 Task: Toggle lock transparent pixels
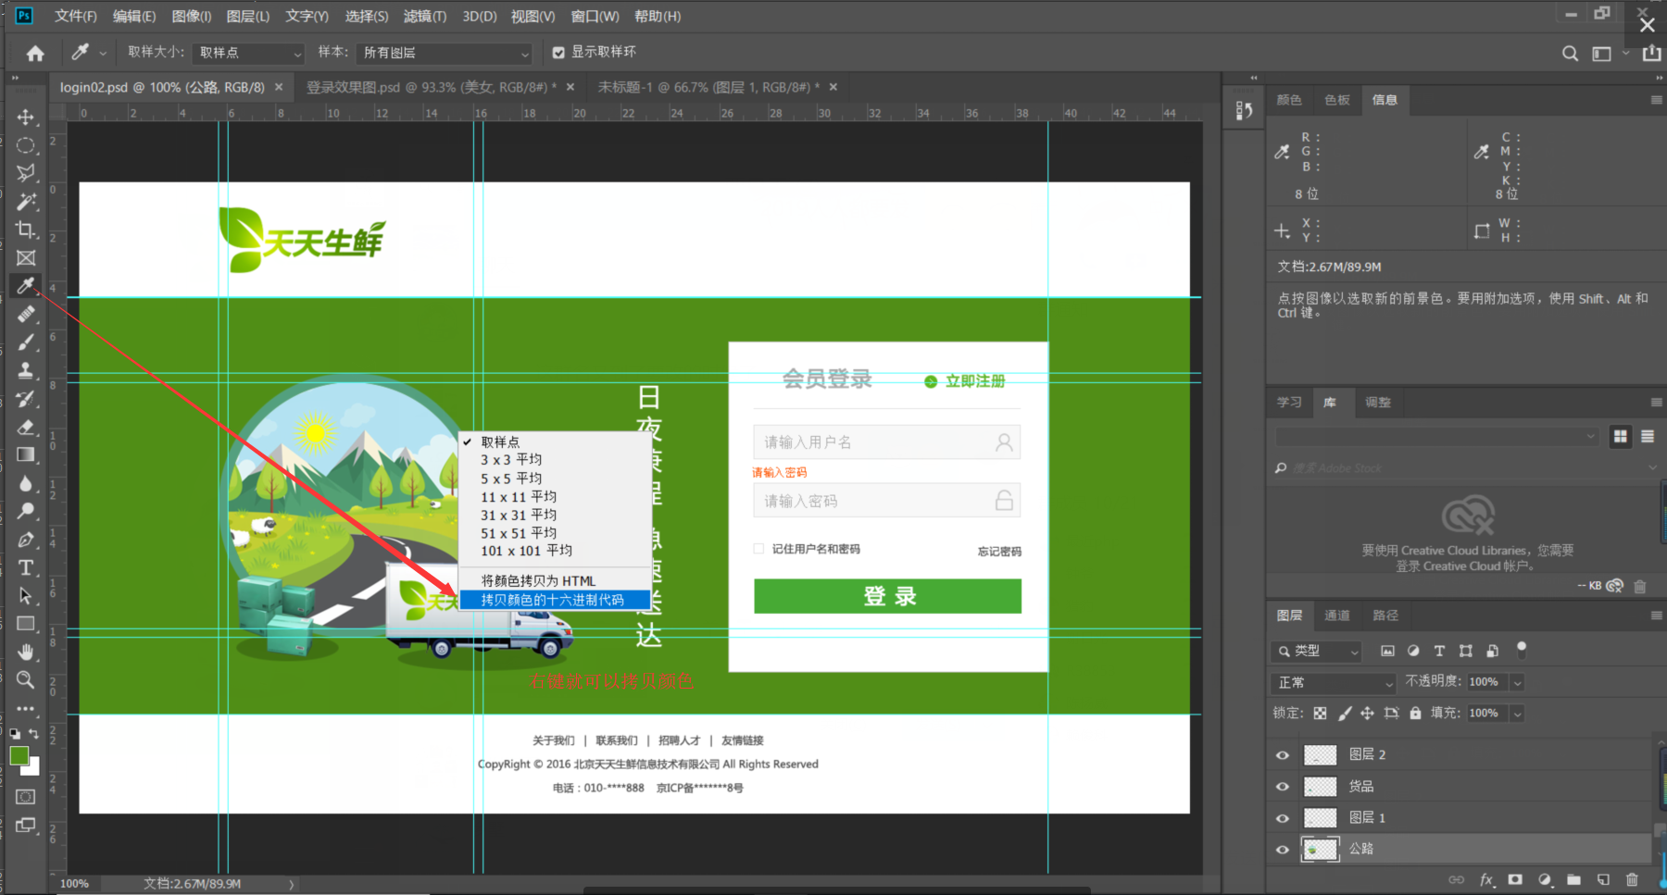[1320, 714]
